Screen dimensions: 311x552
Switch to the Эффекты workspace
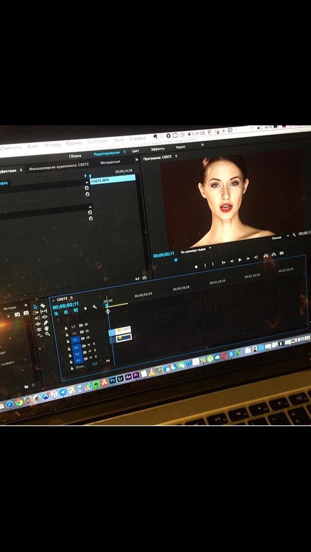click(x=157, y=149)
